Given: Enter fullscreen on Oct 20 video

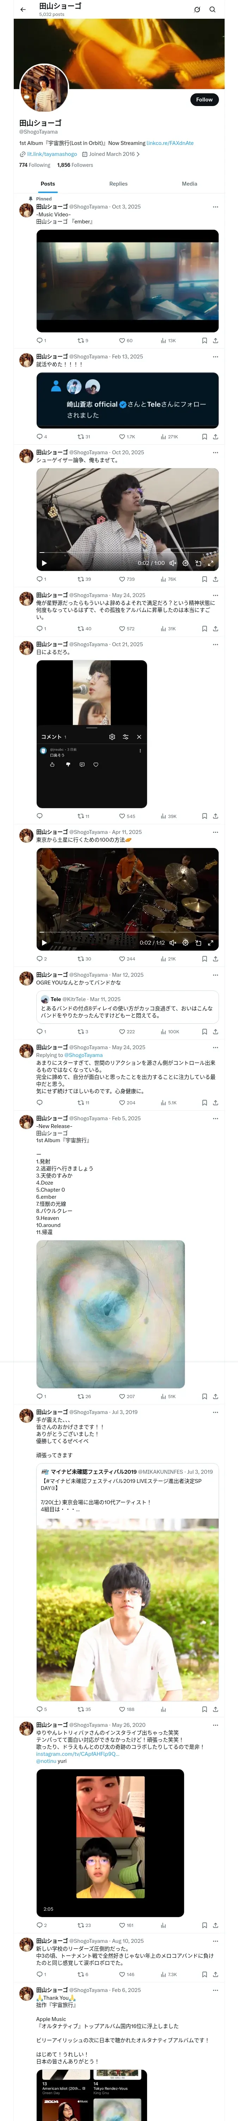Looking at the screenshot, I should pos(211,563).
